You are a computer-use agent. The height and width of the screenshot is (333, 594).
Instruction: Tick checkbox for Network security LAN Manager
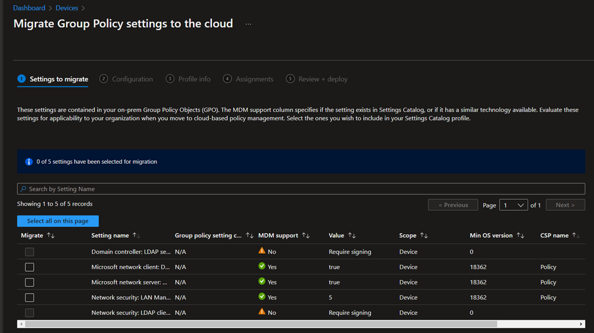point(30,297)
